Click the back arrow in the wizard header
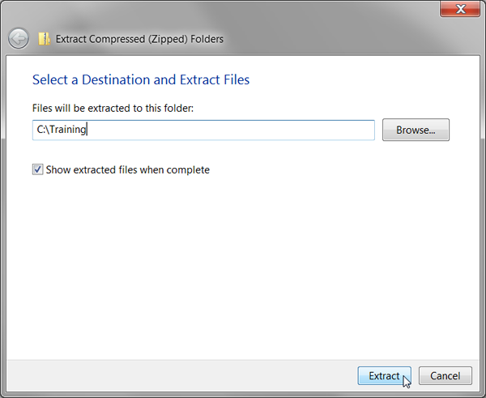 [19, 38]
